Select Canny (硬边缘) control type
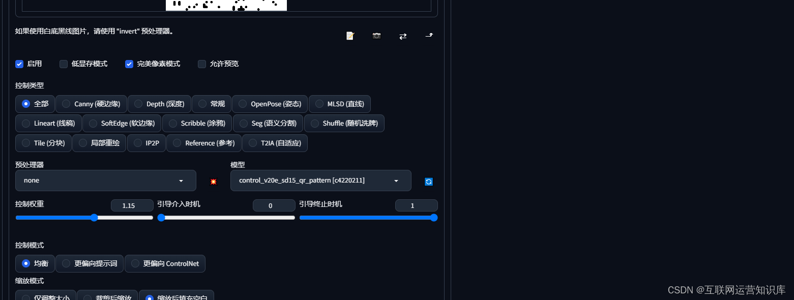Viewport: 794px width, 300px height. 91,104
